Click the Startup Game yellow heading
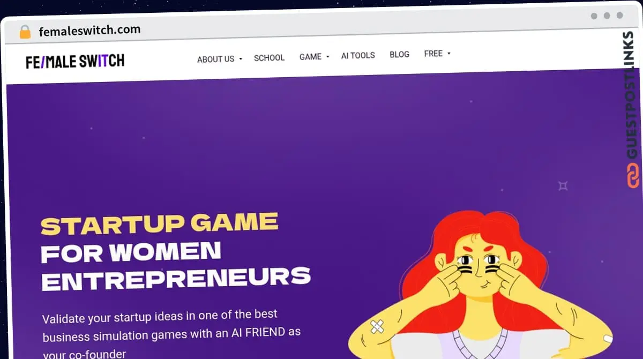This screenshot has width=643, height=359. pyautogui.click(x=160, y=224)
